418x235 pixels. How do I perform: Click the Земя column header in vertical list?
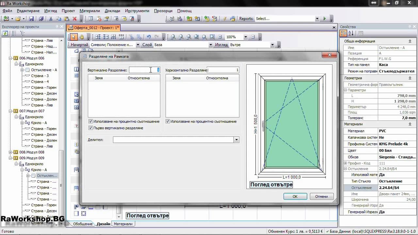pos(99,78)
